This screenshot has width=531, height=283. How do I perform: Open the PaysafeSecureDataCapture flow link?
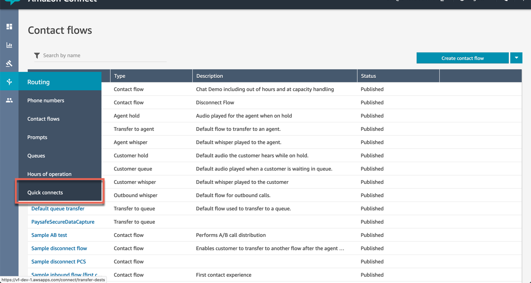[63, 222]
